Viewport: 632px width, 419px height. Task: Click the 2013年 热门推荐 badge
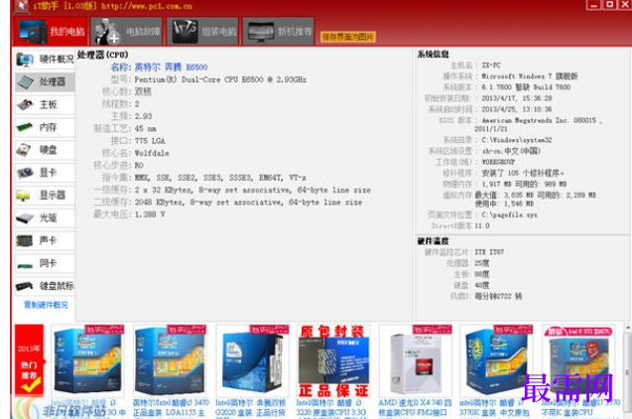tap(29, 360)
